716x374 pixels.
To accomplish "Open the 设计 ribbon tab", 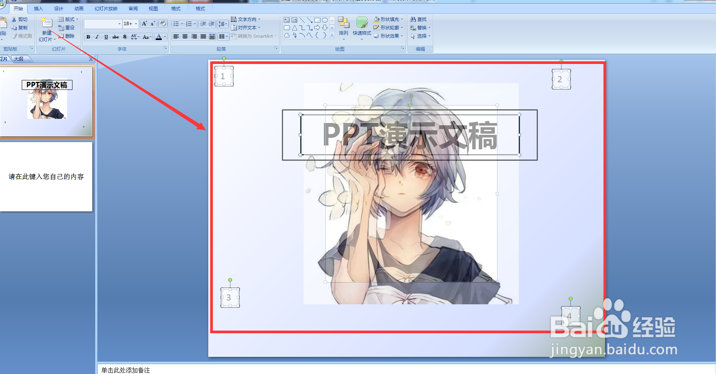I will tap(58, 8).
